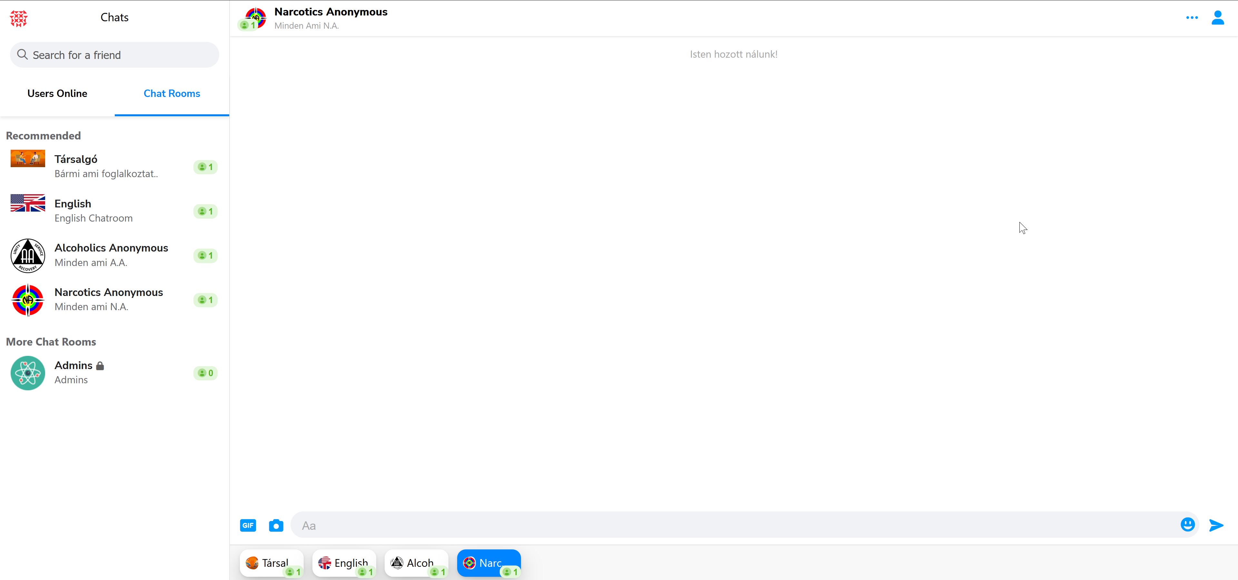Click the GIF button
This screenshot has width=1238, height=580.
(x=248, y=525)
